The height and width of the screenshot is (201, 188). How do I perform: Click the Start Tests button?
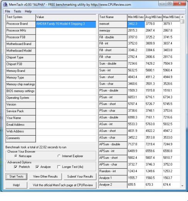tap(16, 176)
